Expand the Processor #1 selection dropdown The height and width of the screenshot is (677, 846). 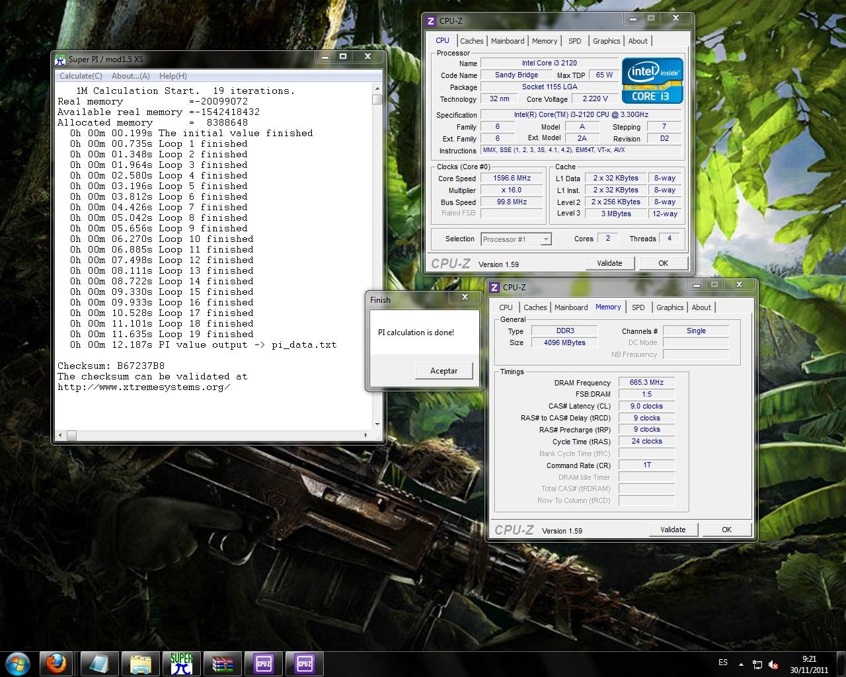546,239
